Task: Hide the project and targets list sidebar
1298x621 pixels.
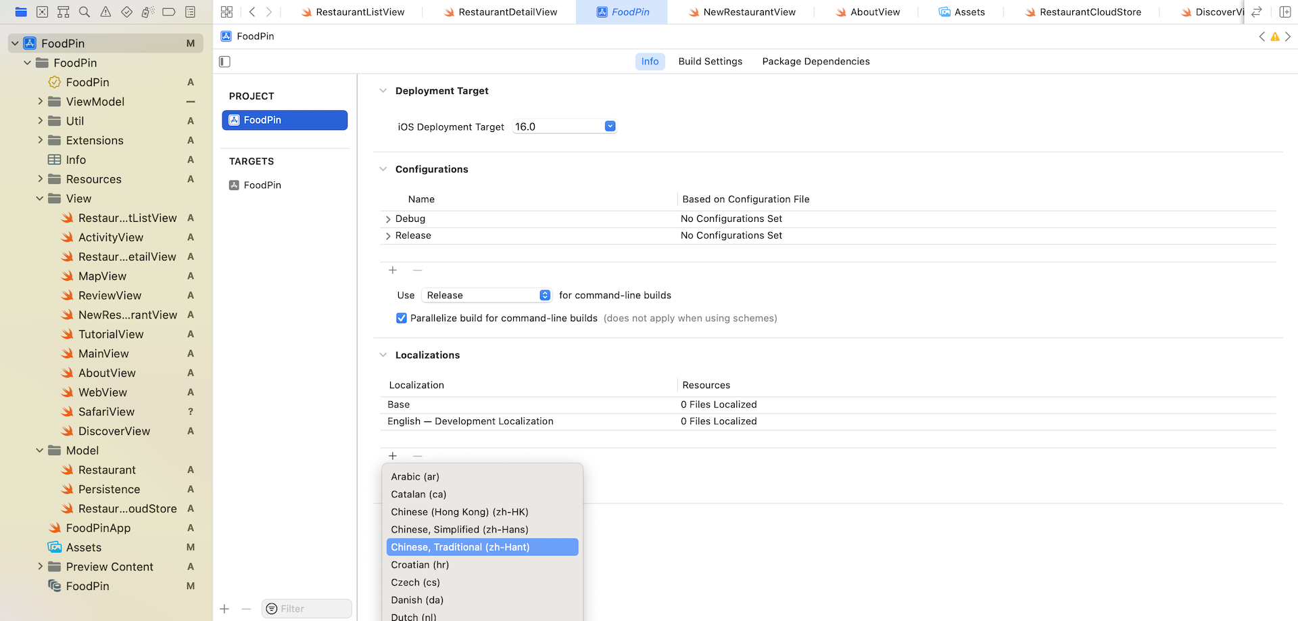Action: (x=225, y=62)
